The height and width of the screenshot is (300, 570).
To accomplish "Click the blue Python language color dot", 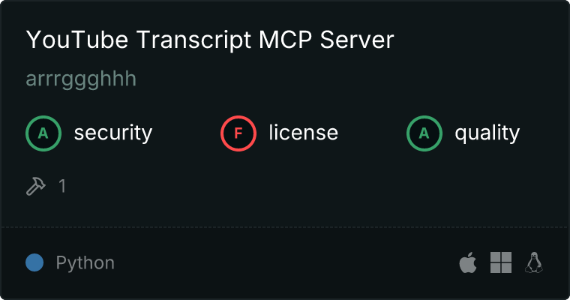I will coord(34,262).
